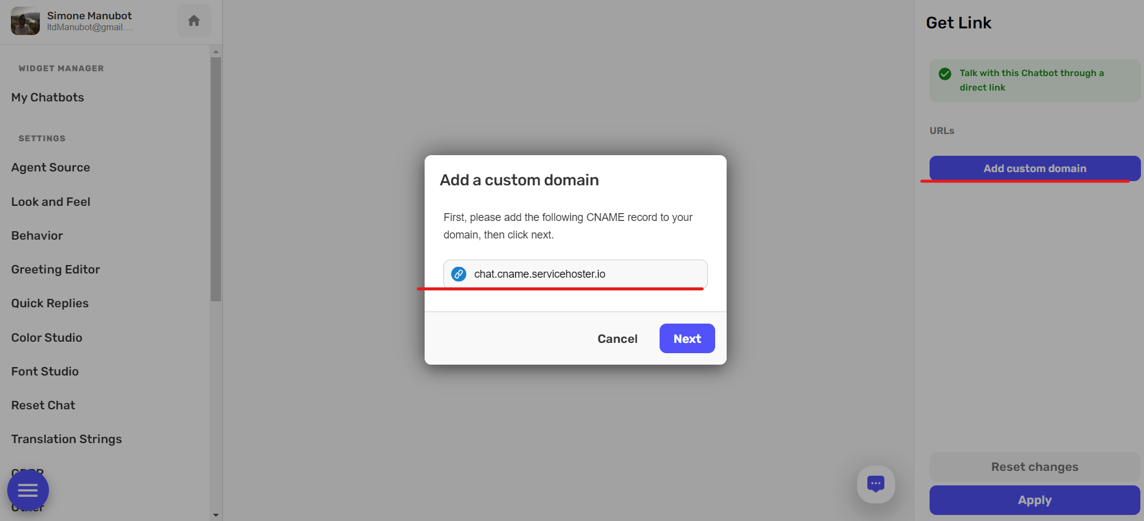Viewport: 1144px width, 521px height.
Task: Go to Look and Feel settings
Action: pyautogui.click(x=51, y=202)
